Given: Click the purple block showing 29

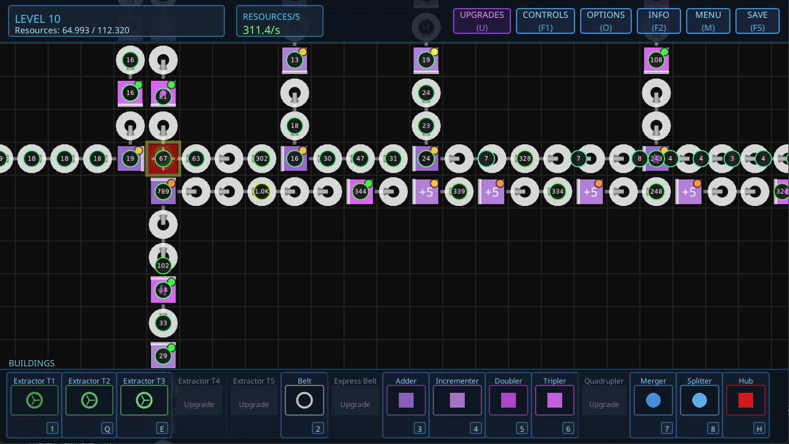Looking at the screenshot, I should [x=163, y=356].
